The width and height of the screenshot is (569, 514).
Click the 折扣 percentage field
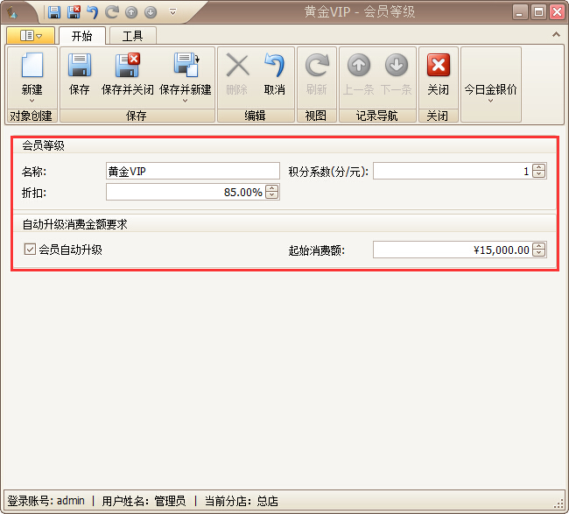point(185,193)
